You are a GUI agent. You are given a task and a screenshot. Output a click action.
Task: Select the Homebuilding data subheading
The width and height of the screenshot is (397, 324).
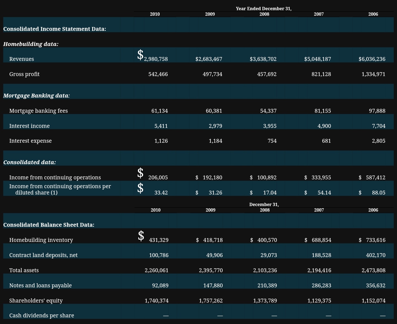[x=31, y=44]
